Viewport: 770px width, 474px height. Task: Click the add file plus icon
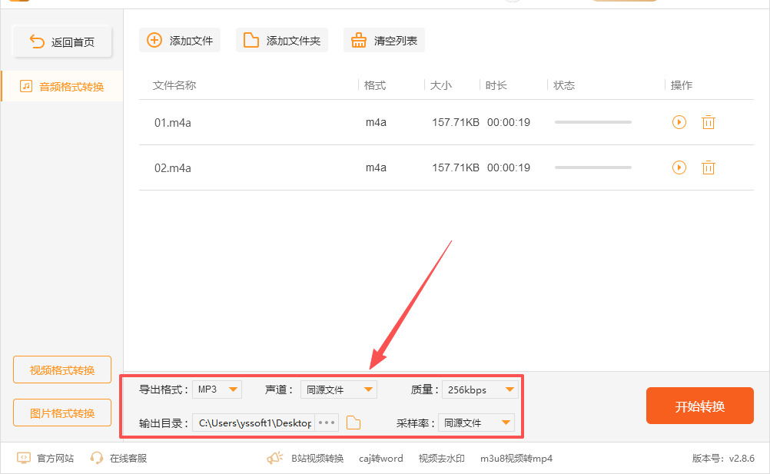coord(154,40)
